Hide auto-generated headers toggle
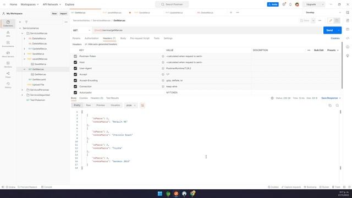 (x=101, y=44)
